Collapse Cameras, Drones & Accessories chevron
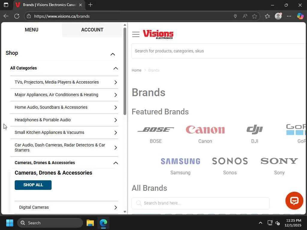Screen dimensions: 307x230 pos(116,163)
